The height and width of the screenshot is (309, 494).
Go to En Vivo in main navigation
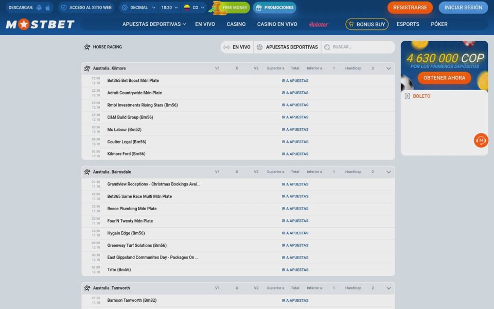click(x=205, y=24)
